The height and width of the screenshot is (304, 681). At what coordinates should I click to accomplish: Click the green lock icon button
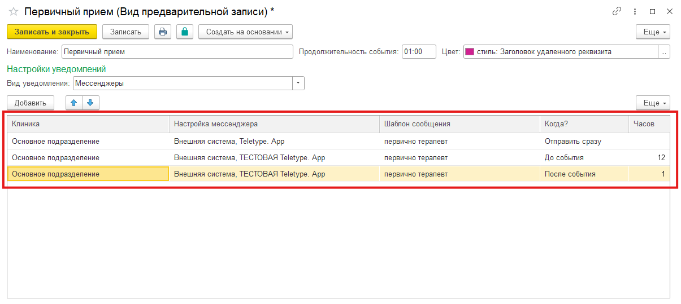pyautogui.click(x=185, y=32)
